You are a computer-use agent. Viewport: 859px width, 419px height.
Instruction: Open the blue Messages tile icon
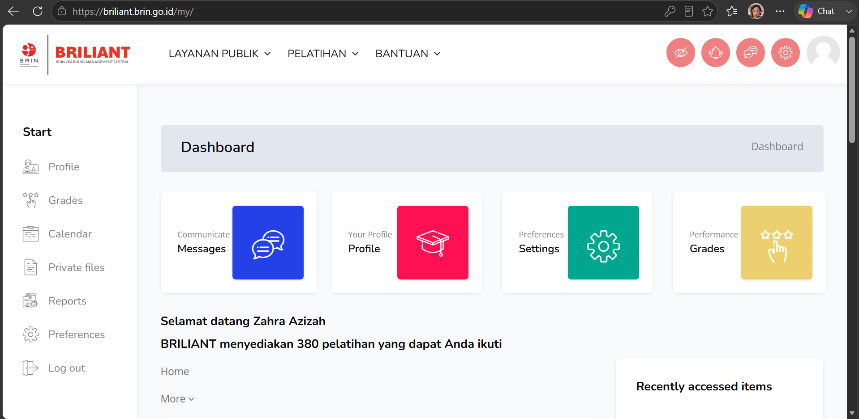(x=268, y=242)
